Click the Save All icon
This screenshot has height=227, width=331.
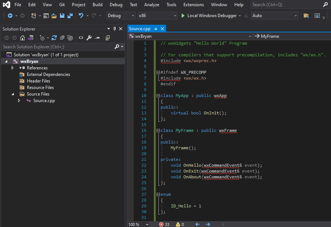[x=70, y=16]
